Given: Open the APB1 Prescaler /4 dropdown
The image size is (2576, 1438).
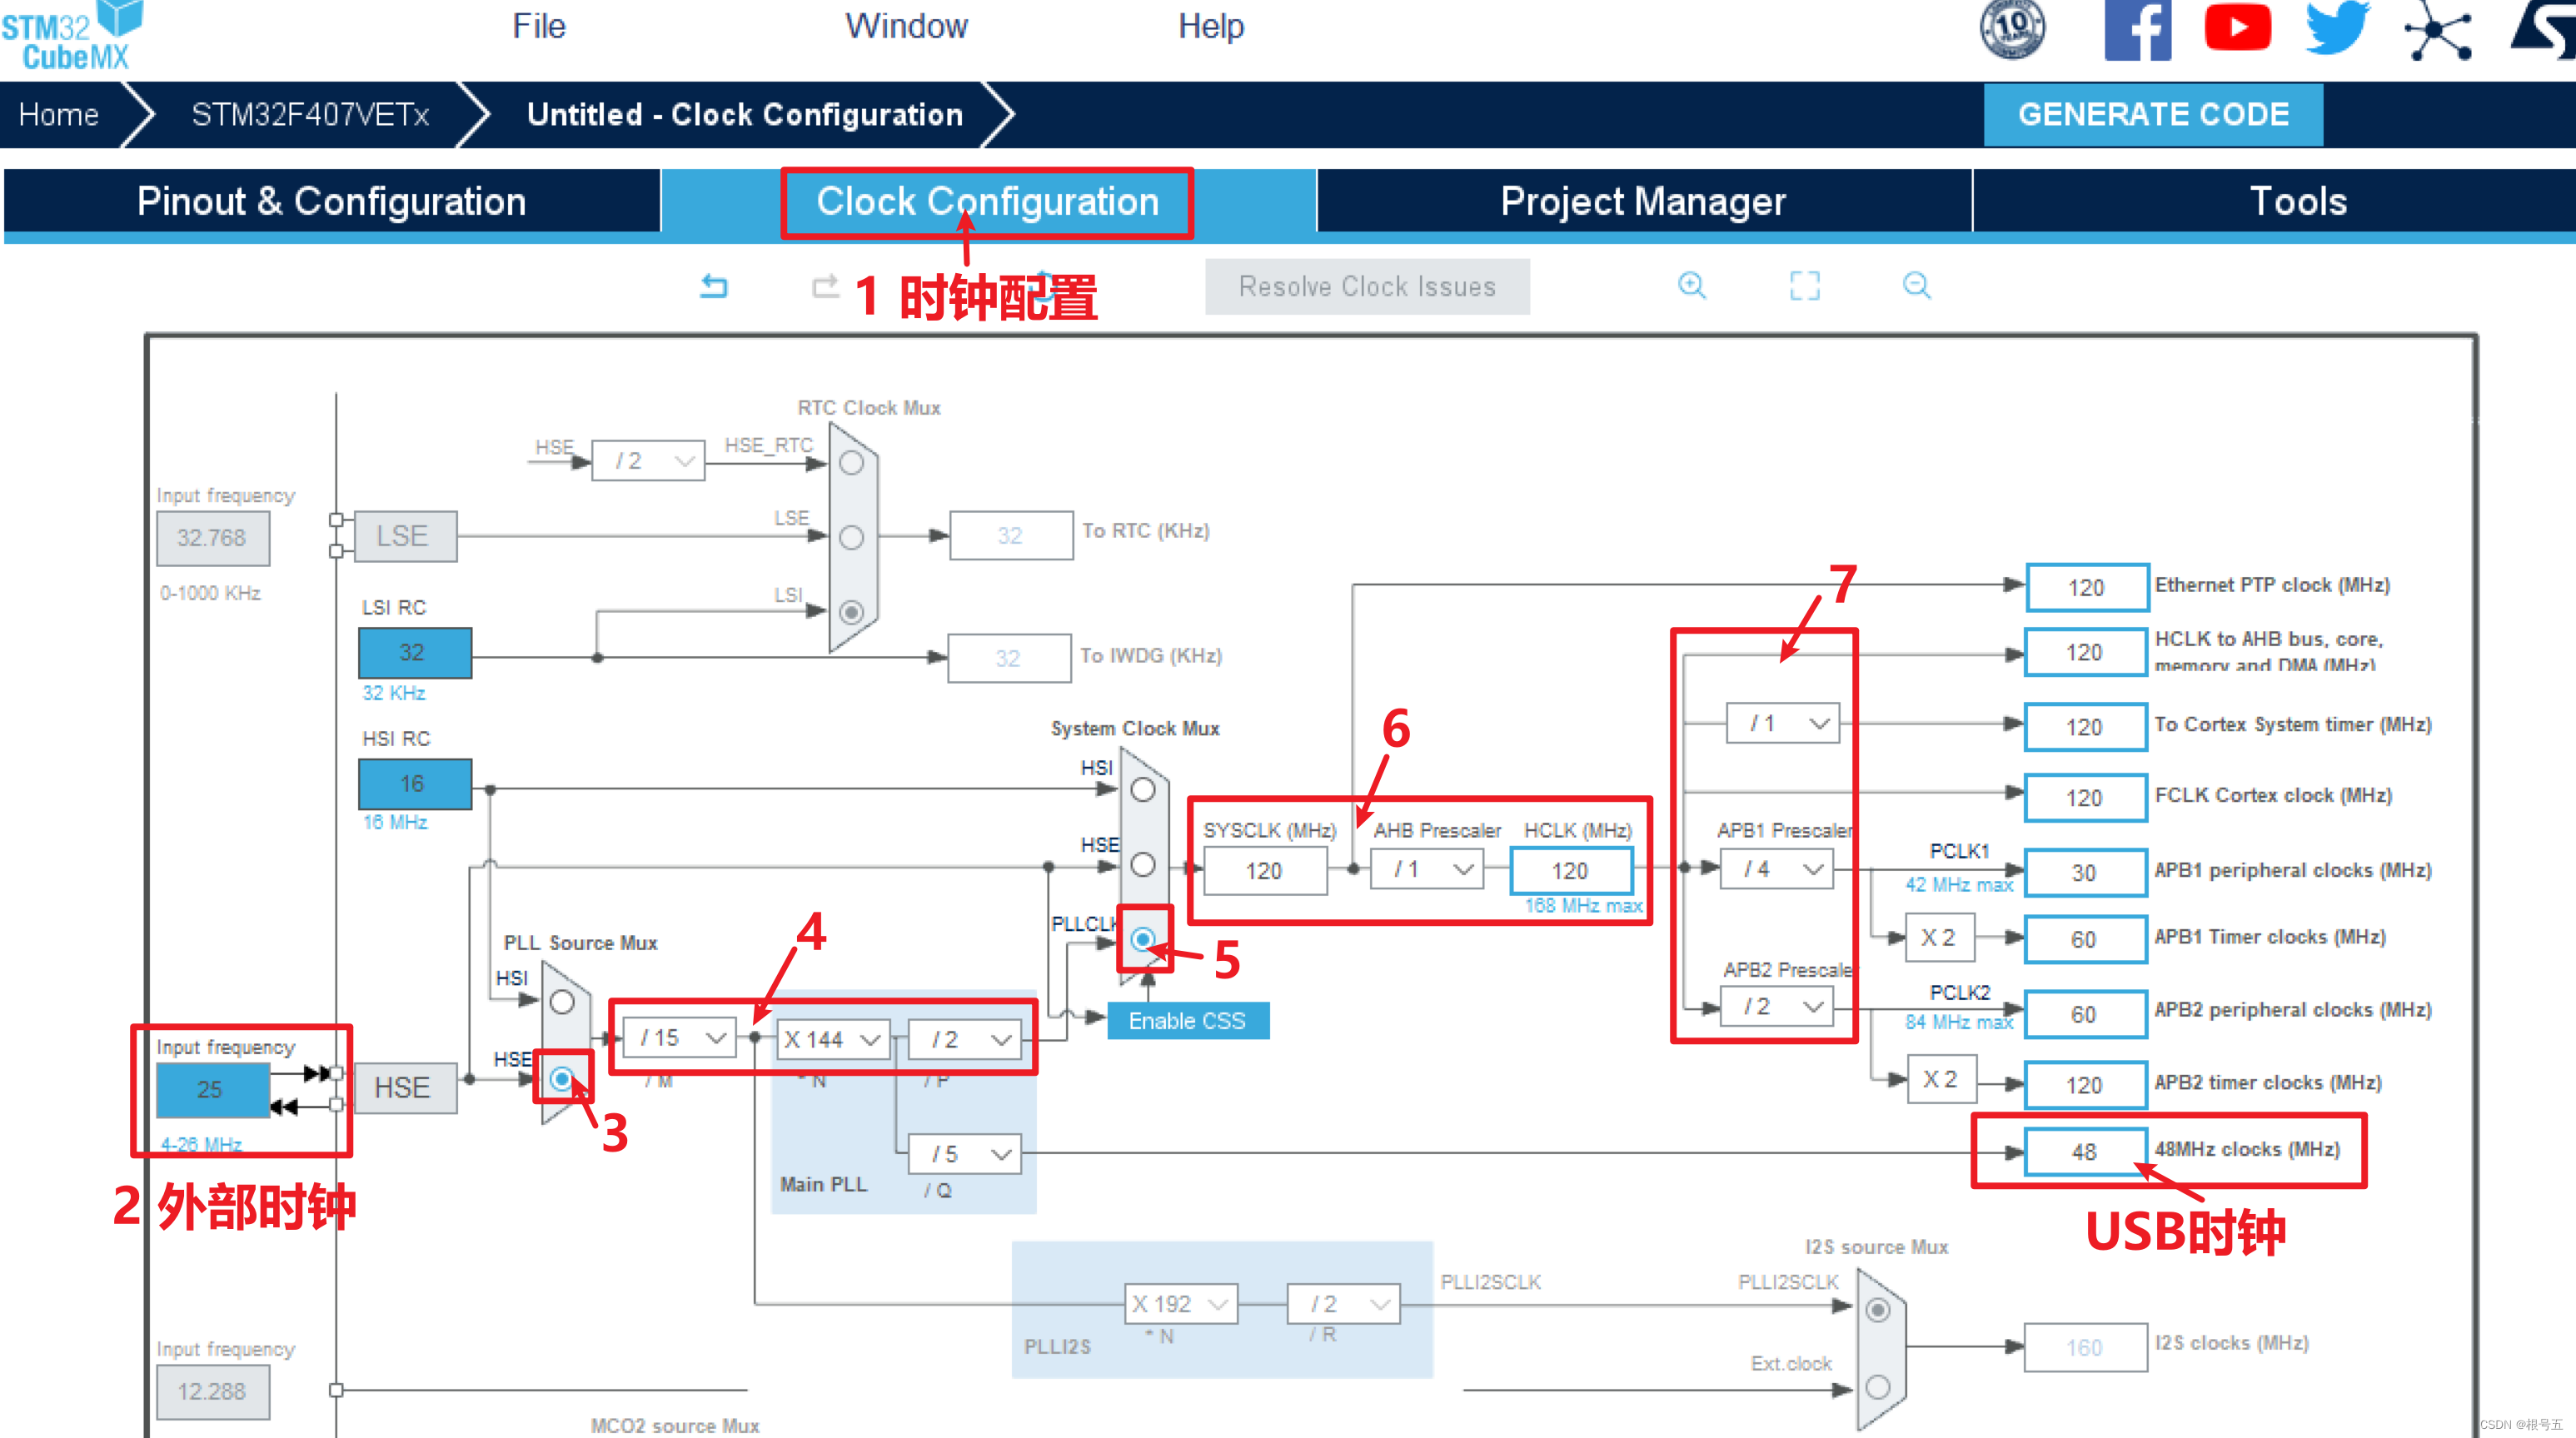Looking at the screenshot, I should (x=1777, y=870).
